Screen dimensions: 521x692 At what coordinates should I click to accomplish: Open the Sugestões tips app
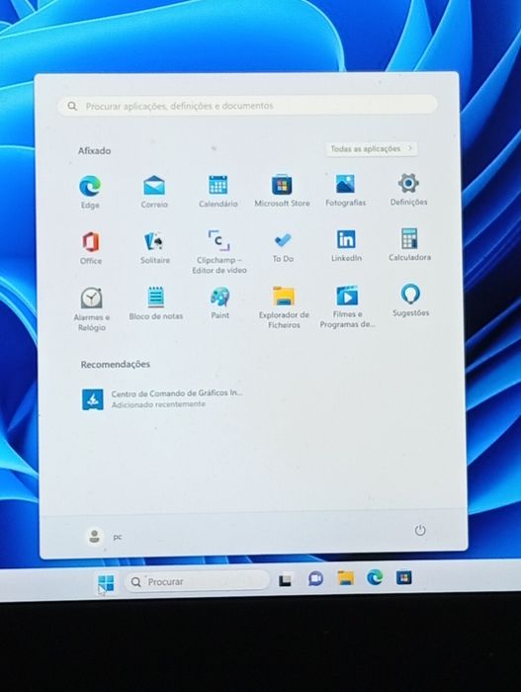pos(410,301)
